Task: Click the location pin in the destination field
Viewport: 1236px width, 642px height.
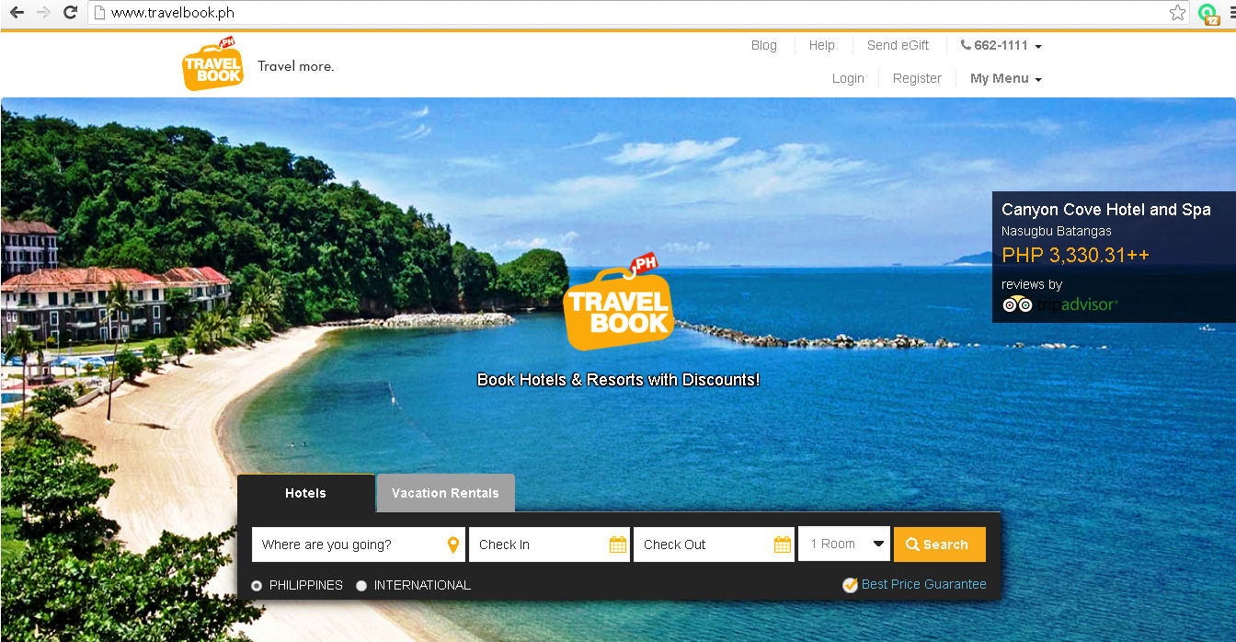Action: coord(452,544)
